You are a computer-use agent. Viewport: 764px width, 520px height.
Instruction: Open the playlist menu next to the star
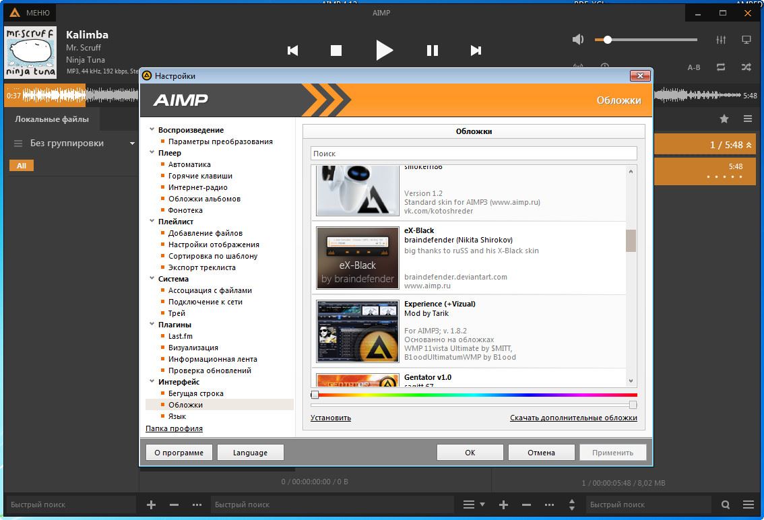(x=748, y=119)
